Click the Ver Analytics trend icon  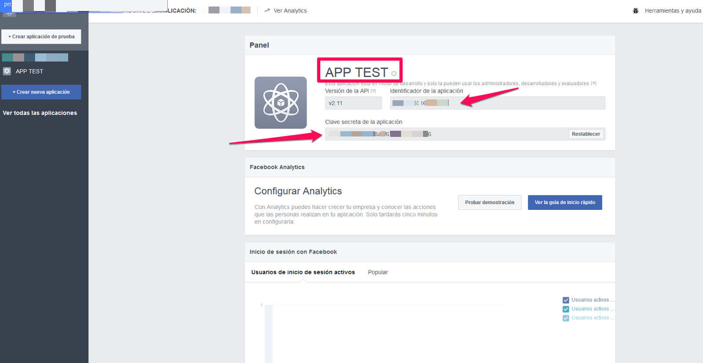(x=267, y=11)
